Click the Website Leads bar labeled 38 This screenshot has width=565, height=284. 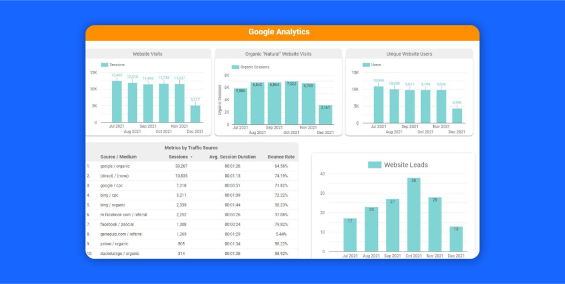pos(414,215)
